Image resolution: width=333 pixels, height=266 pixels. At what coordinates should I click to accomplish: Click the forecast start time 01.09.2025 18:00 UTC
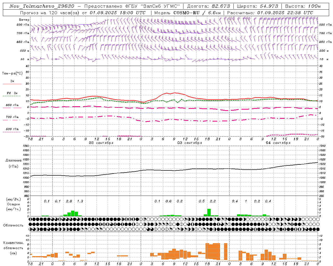(118, 13)
